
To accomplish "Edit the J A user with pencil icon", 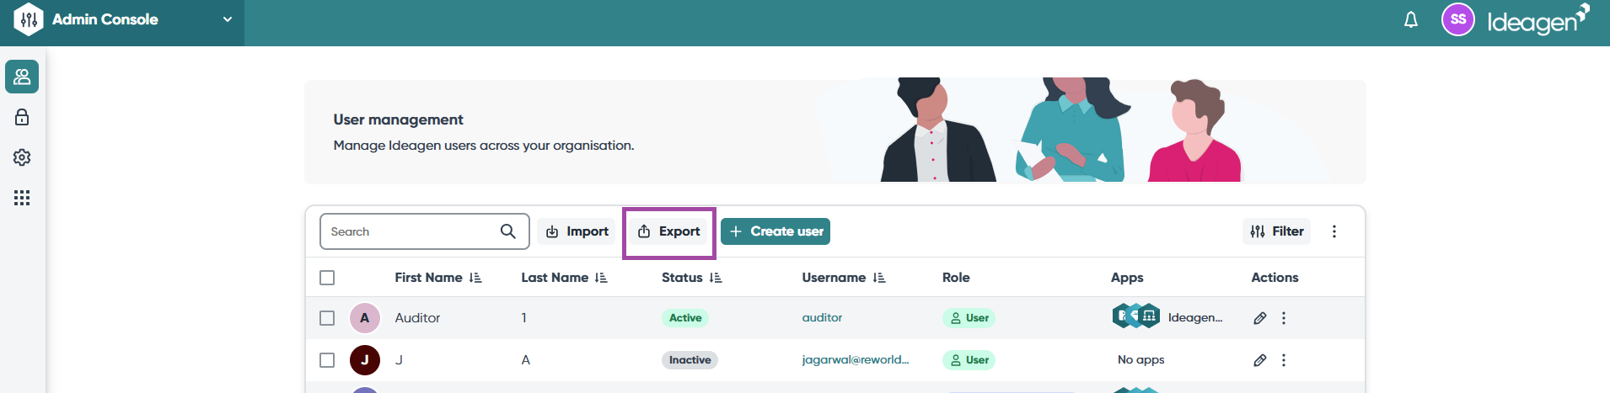I will pos(1260,360).
